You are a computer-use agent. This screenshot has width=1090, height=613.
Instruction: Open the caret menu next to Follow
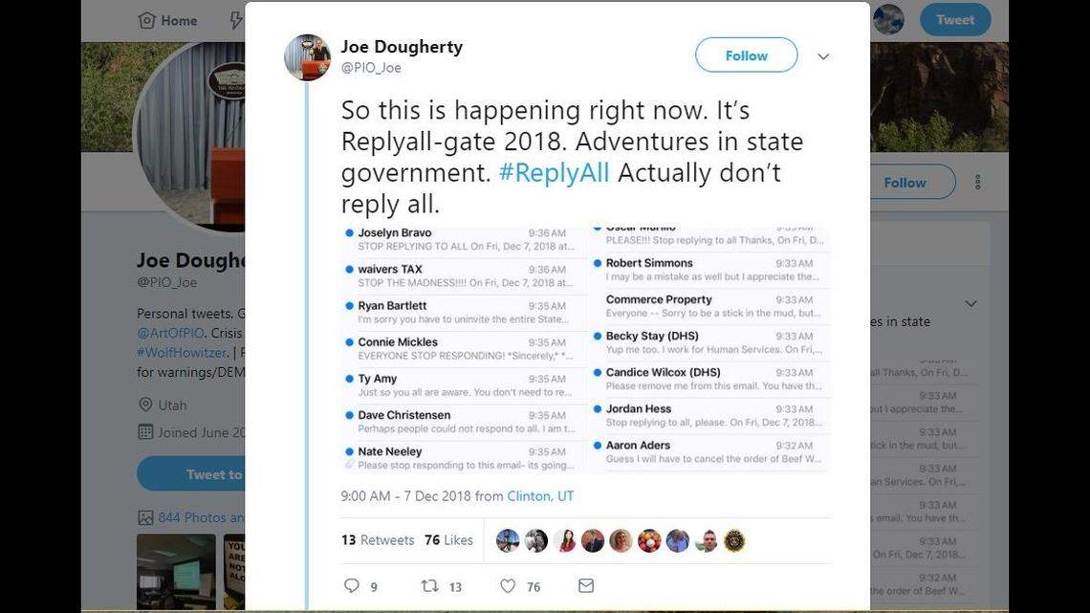pos(822,55)
